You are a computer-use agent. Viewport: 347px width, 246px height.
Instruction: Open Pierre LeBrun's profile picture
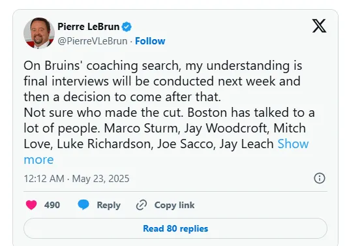[39, 33]
